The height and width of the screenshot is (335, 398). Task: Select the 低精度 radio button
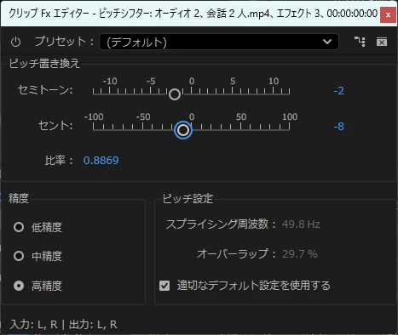[19, 227]
